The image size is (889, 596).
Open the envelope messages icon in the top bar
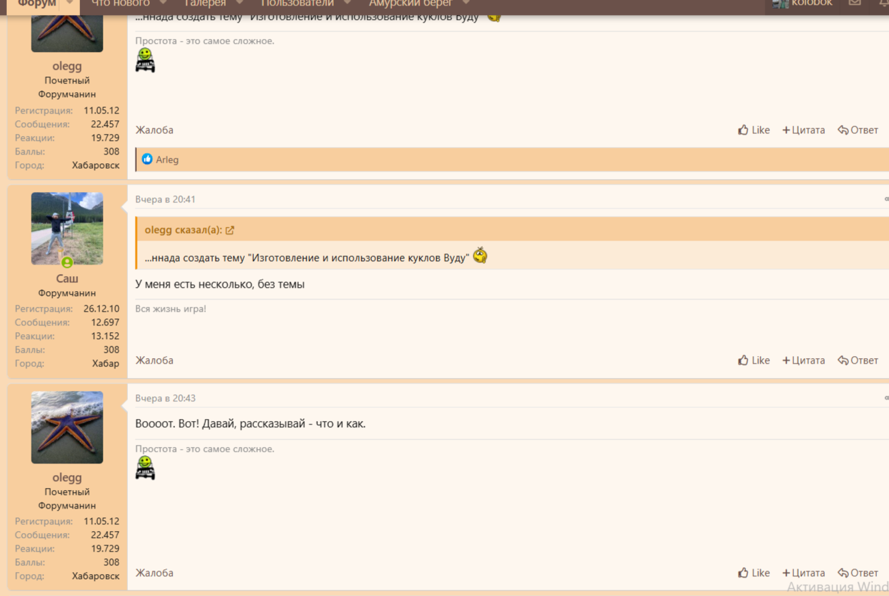click(x=855, y=3)
